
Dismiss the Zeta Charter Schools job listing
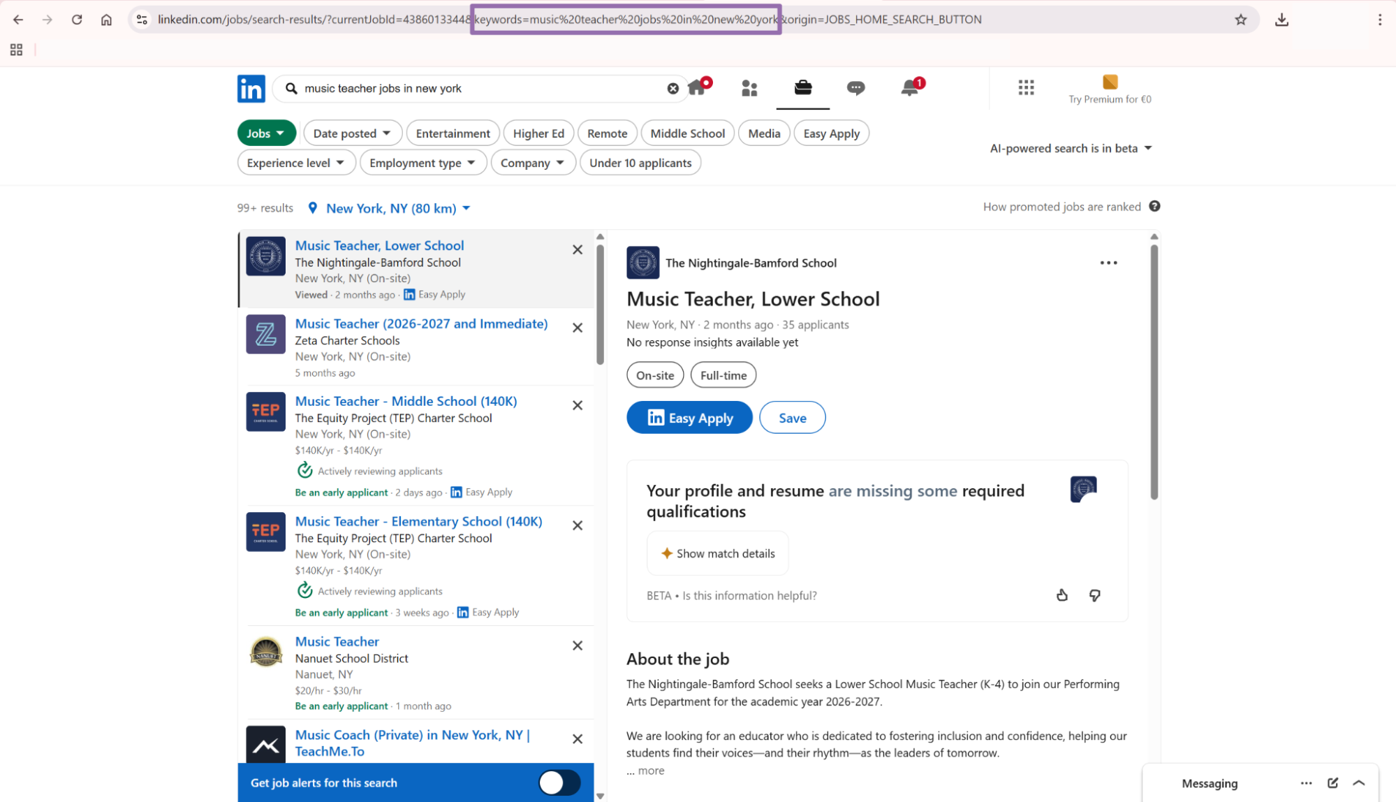[578, 328]
